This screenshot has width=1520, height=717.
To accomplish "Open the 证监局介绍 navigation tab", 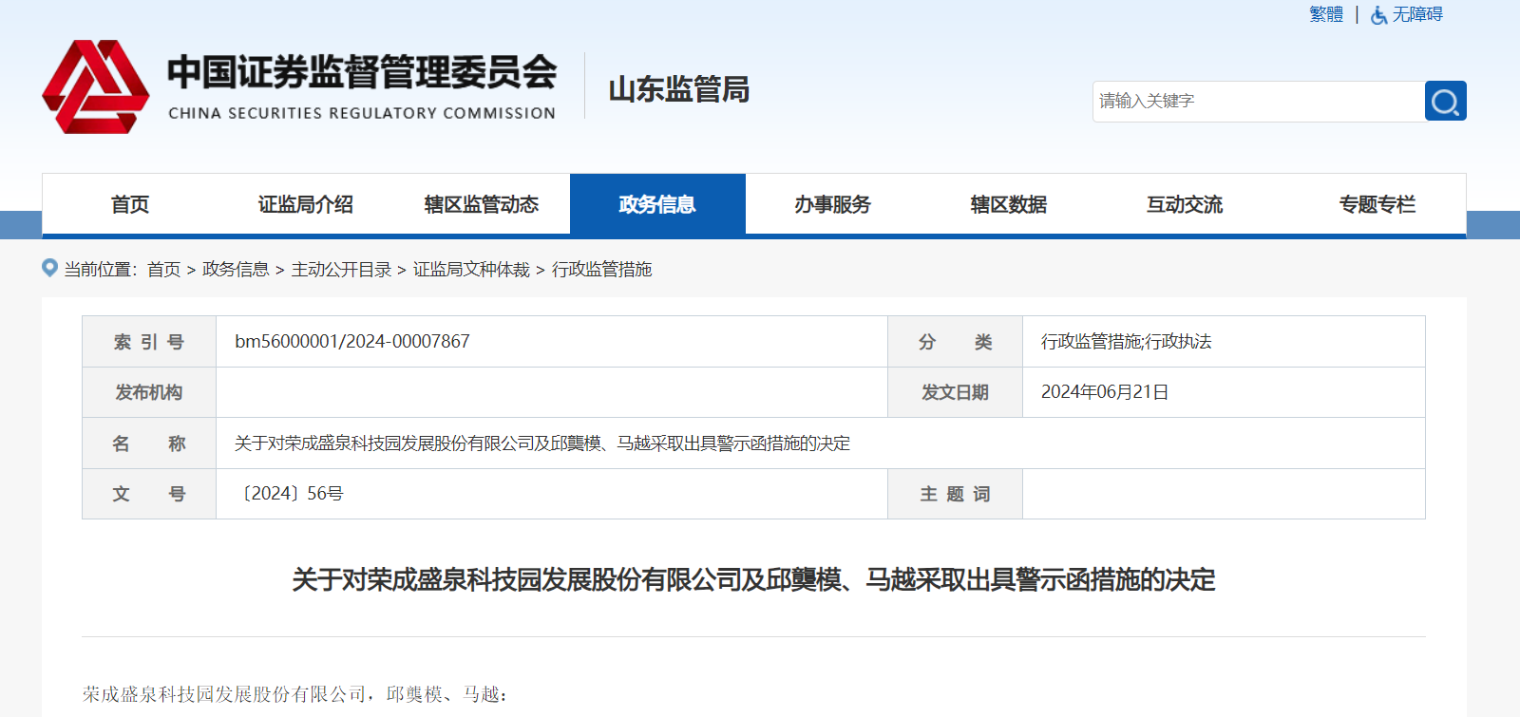I will (306, 204).
